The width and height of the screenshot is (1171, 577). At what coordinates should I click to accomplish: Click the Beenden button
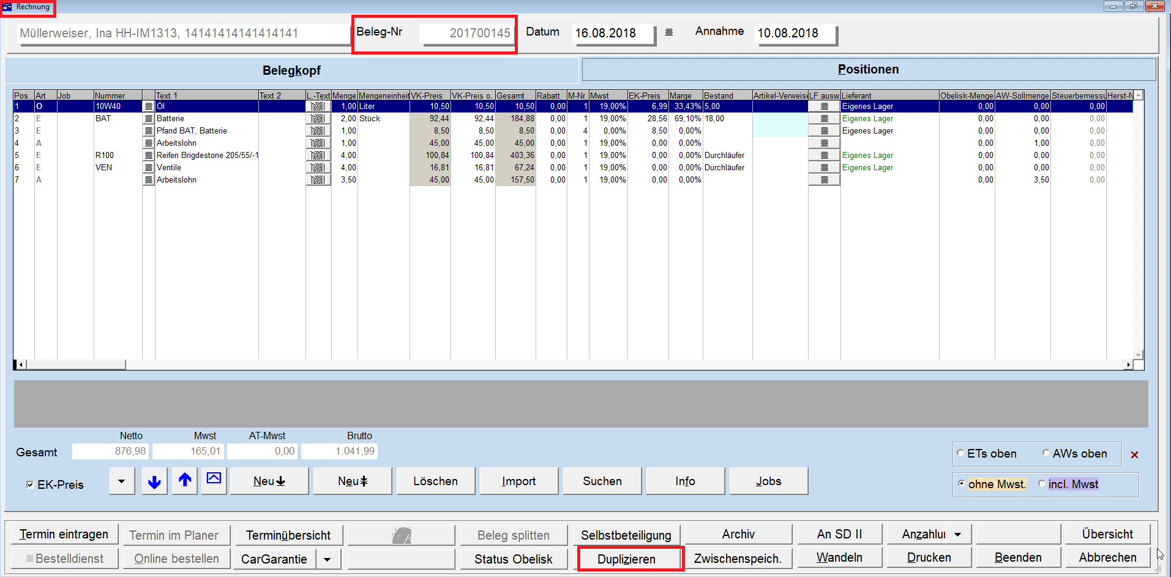coord(1018,557)
